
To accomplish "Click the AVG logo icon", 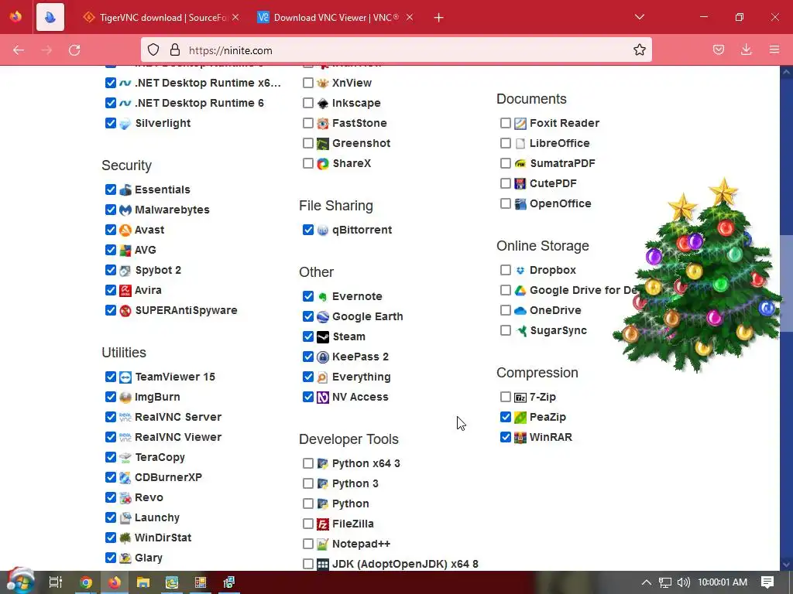I will pos(125,250).
